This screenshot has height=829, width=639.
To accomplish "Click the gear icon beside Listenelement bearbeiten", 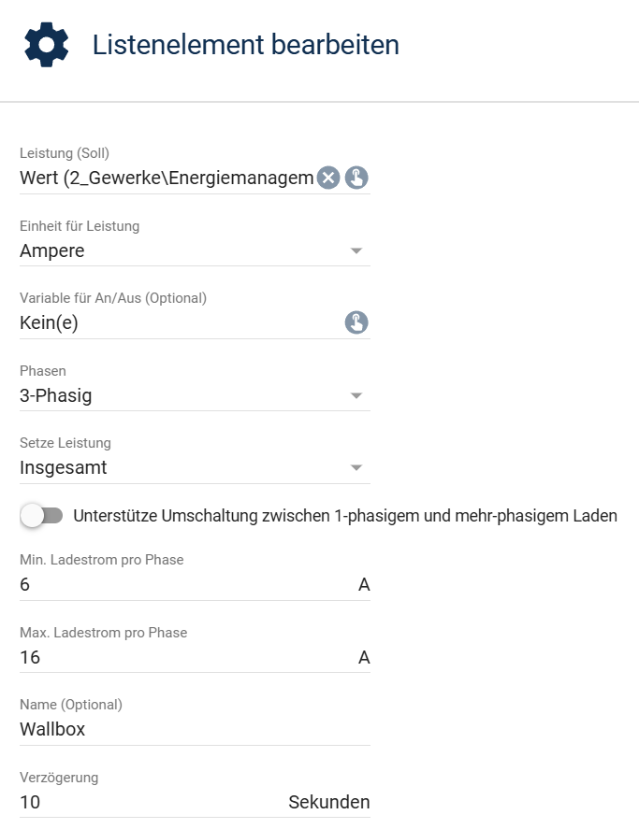I will pyautogui.click(x=47, y=45).
